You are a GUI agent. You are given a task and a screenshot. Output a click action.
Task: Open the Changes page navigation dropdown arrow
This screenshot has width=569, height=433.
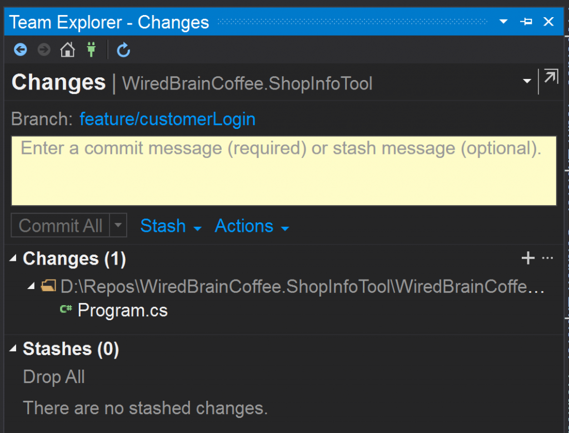tap(527, 81)
